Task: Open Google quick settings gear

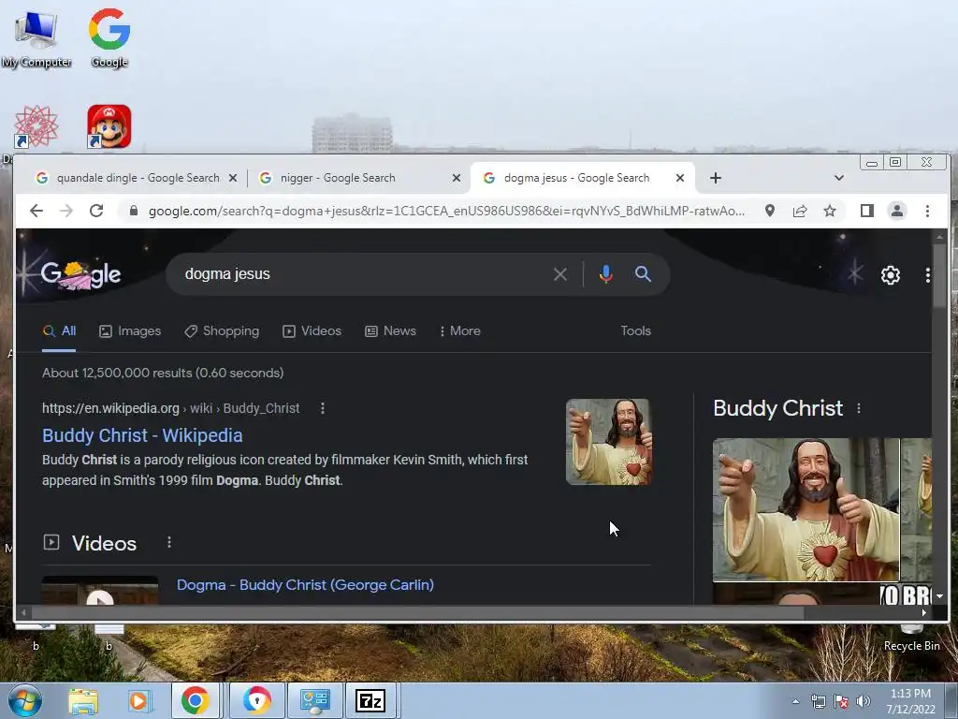Action: pos(891,275)
